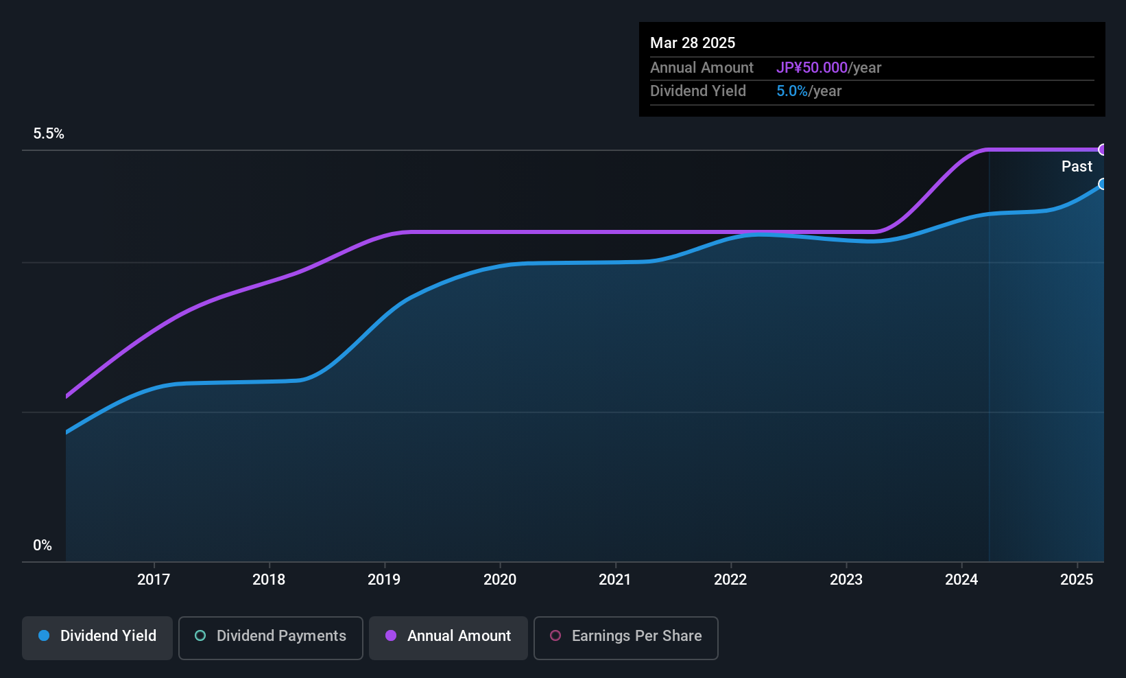The width and height of the screenshot is (1126, 678).
Task: Click the 0% y-axis label
Action: pos(43,546)
